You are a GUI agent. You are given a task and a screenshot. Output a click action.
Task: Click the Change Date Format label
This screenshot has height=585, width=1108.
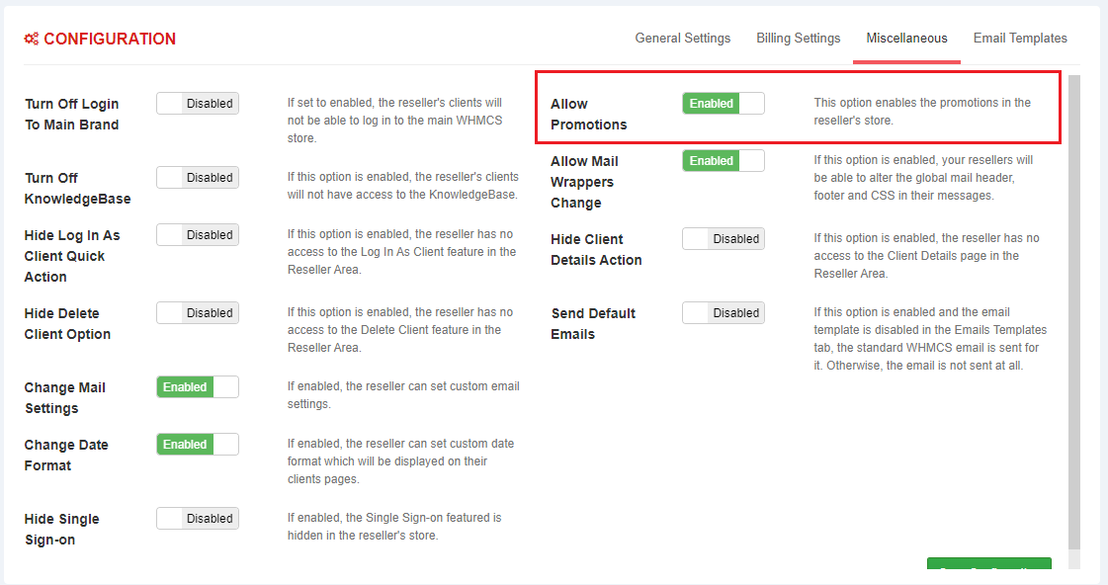(66, 455)
